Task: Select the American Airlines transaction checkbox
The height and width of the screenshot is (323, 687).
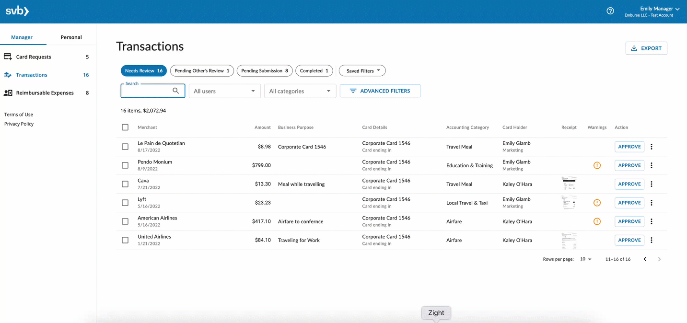Action: (125, 221)
